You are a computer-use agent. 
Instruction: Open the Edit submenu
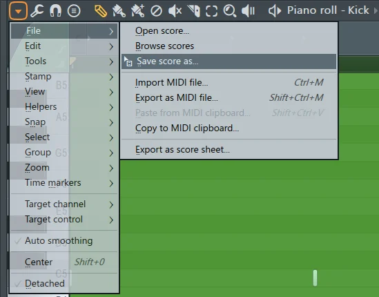click(64, 46)
